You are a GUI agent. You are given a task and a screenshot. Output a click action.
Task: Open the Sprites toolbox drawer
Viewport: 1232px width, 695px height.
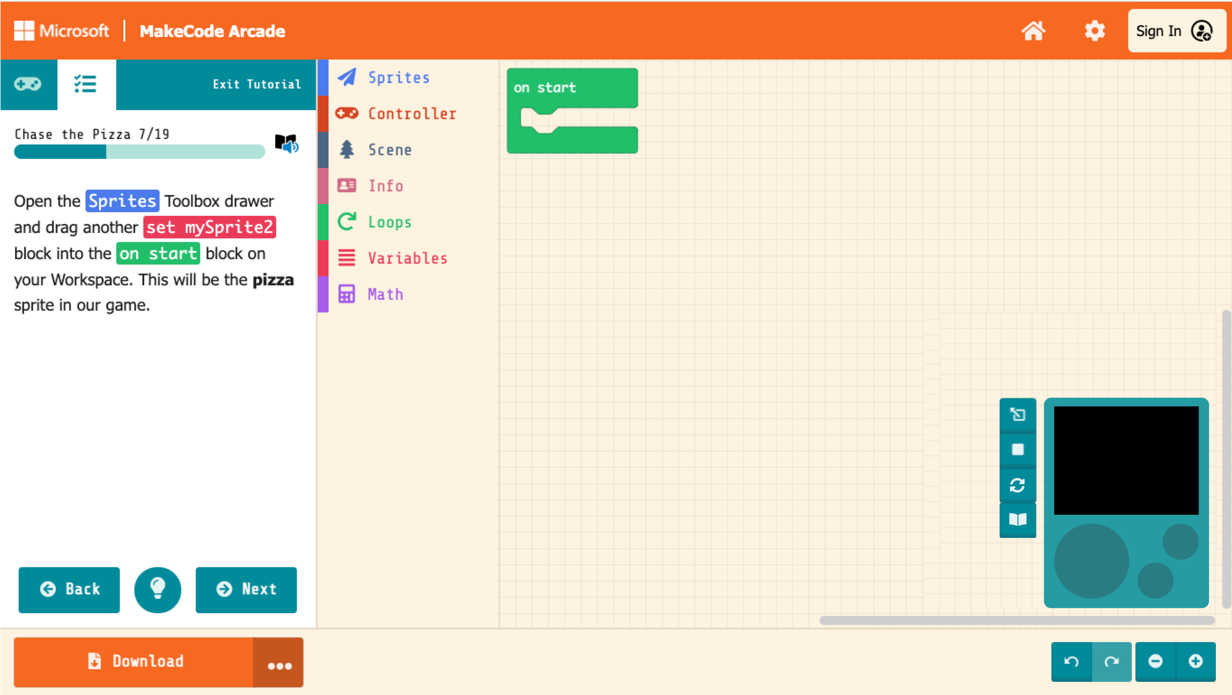click(x=408, y=77)
